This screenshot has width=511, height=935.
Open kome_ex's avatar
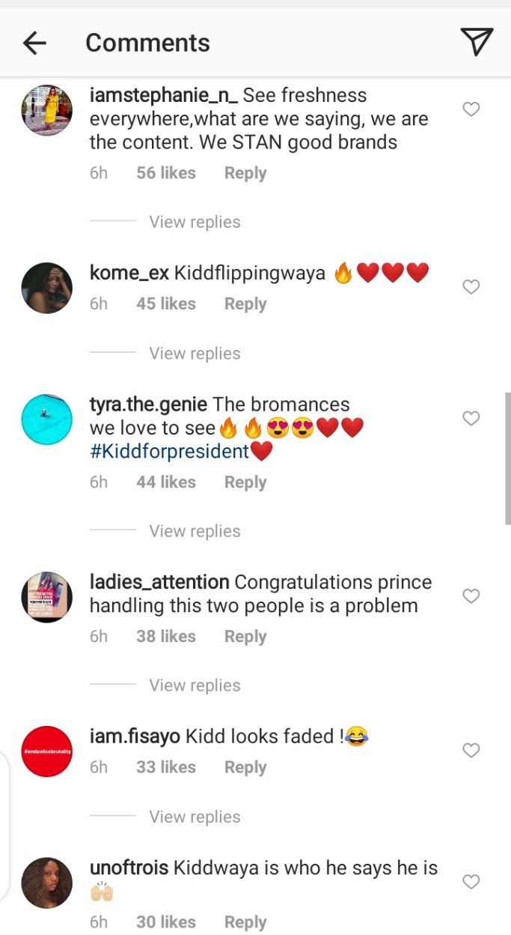(46, 288)
